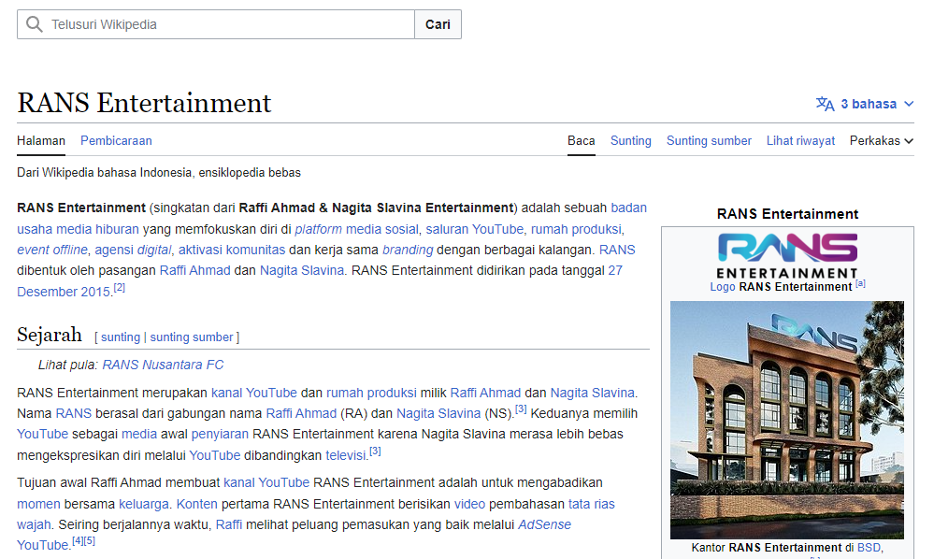
Task: Open the saluran YouTube link
Action: 474,229
